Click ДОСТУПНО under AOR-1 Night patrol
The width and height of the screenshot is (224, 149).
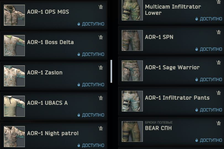click(93, 145)
